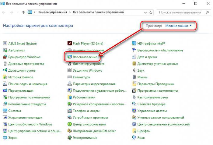This screenshot has width=213, height=145.
Task: Open the recent locations dropdown arrow
Action: point(18,12)
